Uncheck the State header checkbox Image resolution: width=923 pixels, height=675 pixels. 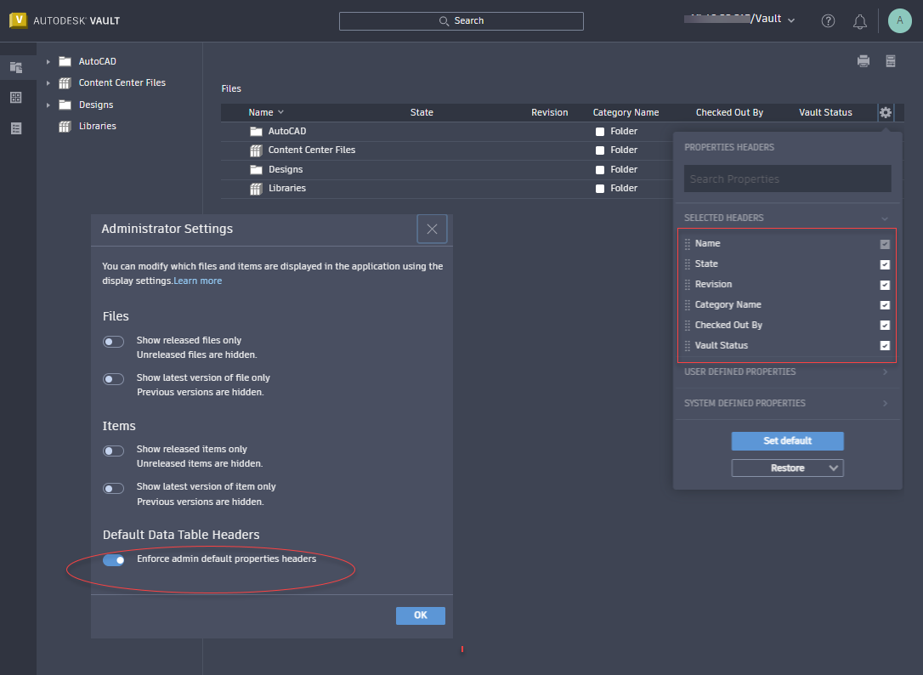point(884,264)
